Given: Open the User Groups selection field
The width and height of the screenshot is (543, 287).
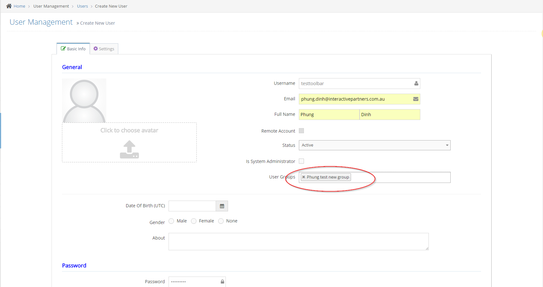Looking at the screenshot, I should (x=400, y=178).
